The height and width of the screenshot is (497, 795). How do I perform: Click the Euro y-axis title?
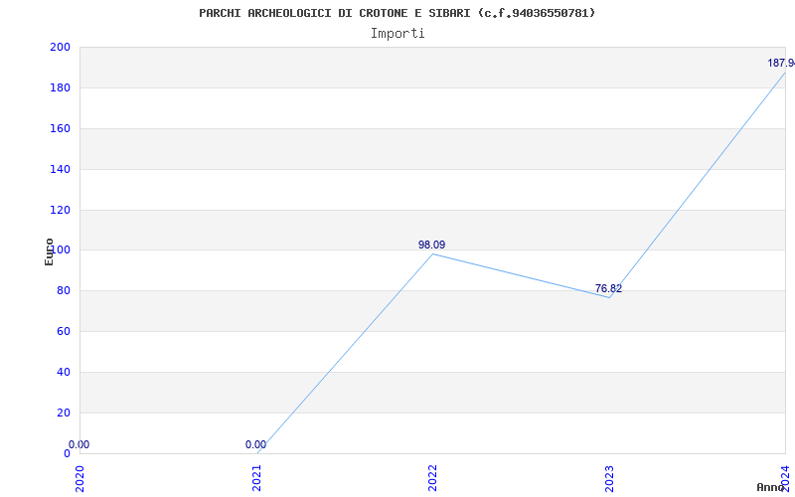[49, 251]
